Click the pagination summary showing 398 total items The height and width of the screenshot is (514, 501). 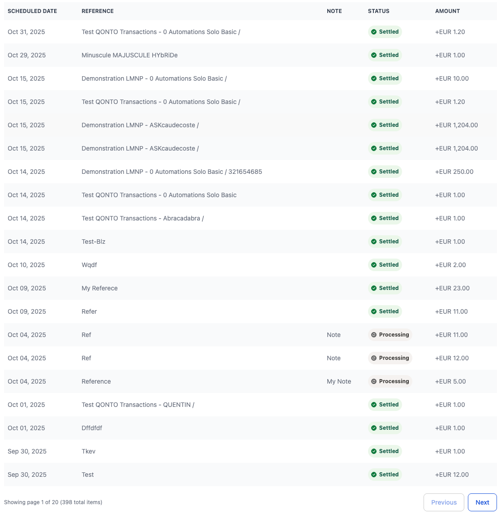[x=53, y=502]
